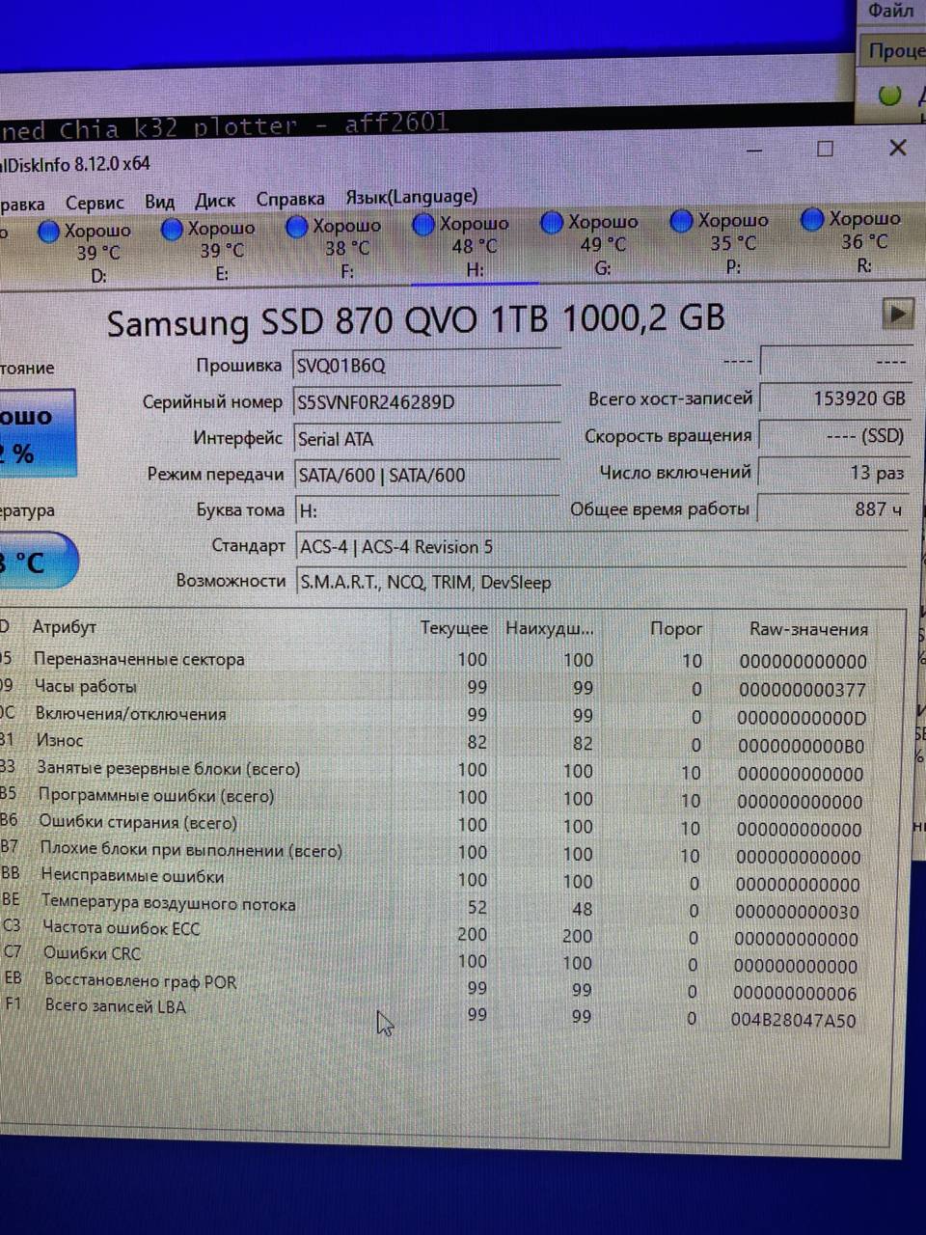Select drive D: status icon
Screen dimensions: 926x1235
[x=49, y=232]
